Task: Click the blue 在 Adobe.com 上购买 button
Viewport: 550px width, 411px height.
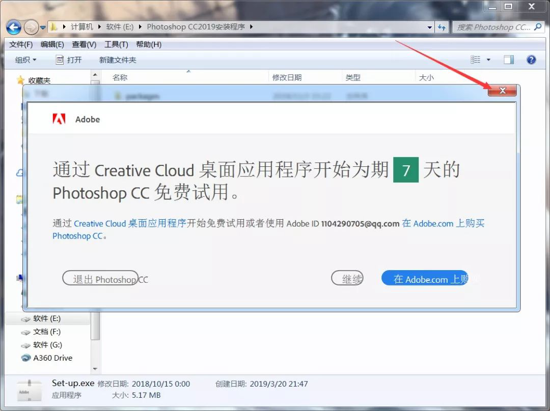Action: coord(425,278)
